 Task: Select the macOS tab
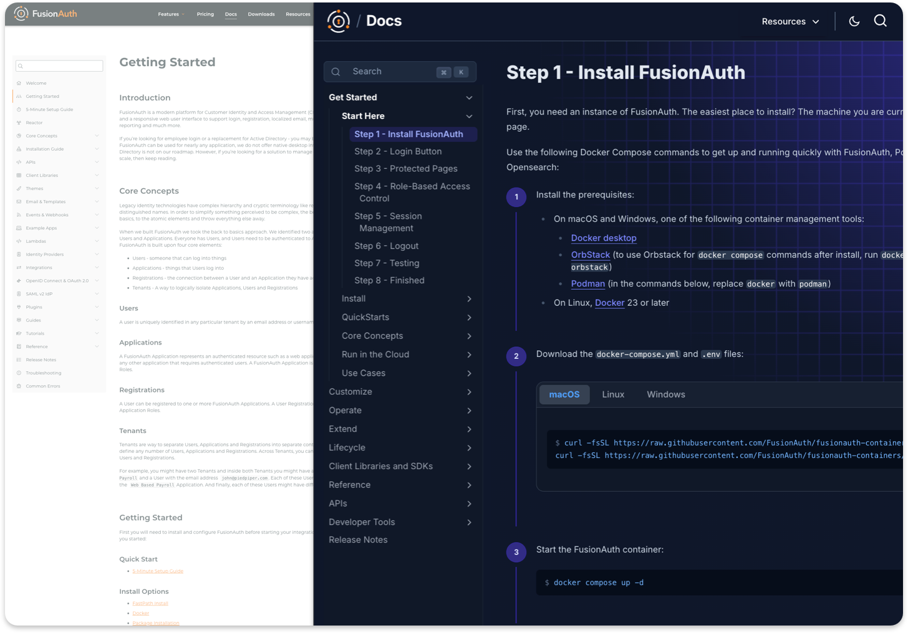click(x=564, y=394)
